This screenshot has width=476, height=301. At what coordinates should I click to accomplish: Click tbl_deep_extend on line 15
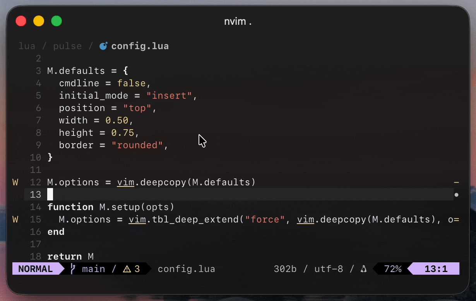tap(195, 219)
